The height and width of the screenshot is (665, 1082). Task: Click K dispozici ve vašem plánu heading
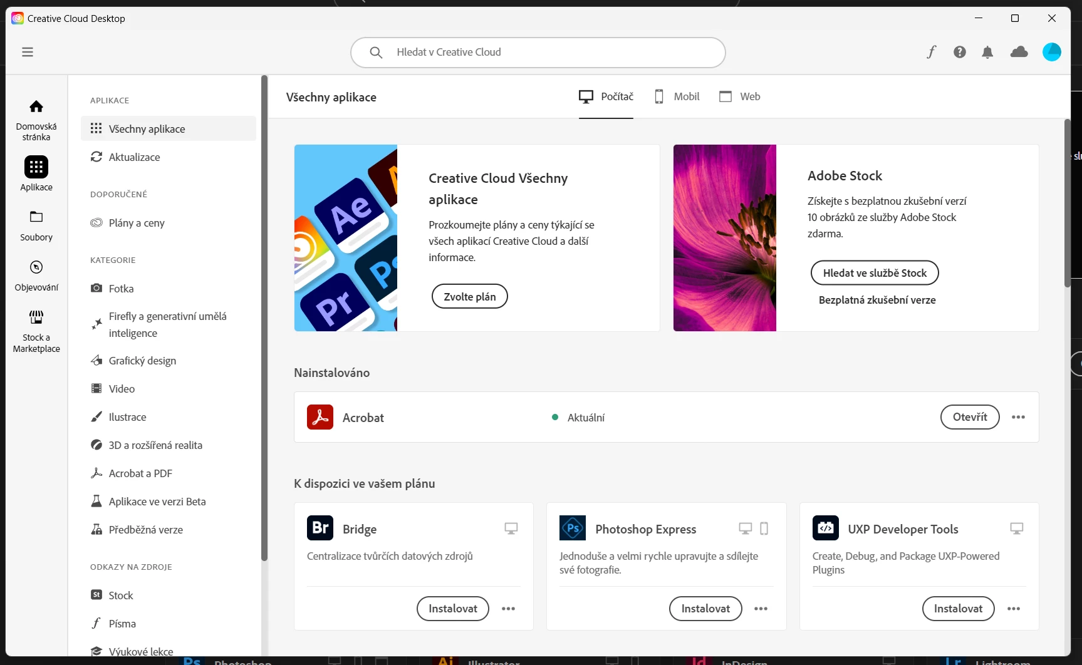(365, 483)
